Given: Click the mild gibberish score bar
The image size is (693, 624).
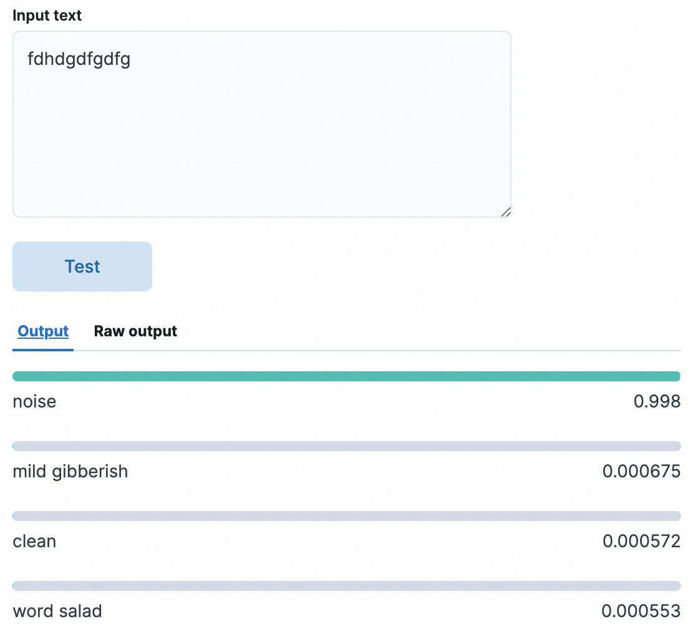Looking at the screenshot, I should tap(346, 446).
